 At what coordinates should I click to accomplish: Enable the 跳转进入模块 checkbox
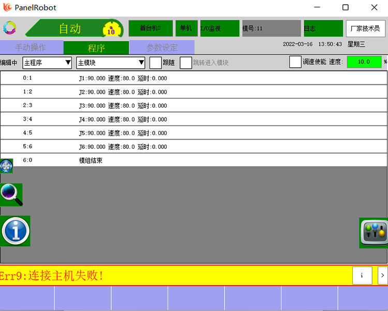186,63
